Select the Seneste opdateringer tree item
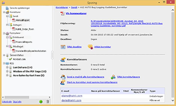The width and height of the screenshot is (176, 106). pos(20,8)
